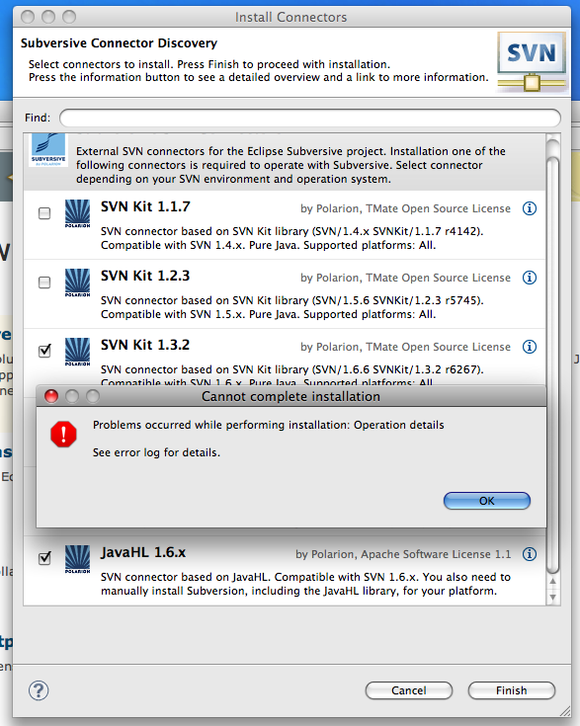Click the connector list scroll down arrow
The image size is (580, 726).
[x=552, y=598]
